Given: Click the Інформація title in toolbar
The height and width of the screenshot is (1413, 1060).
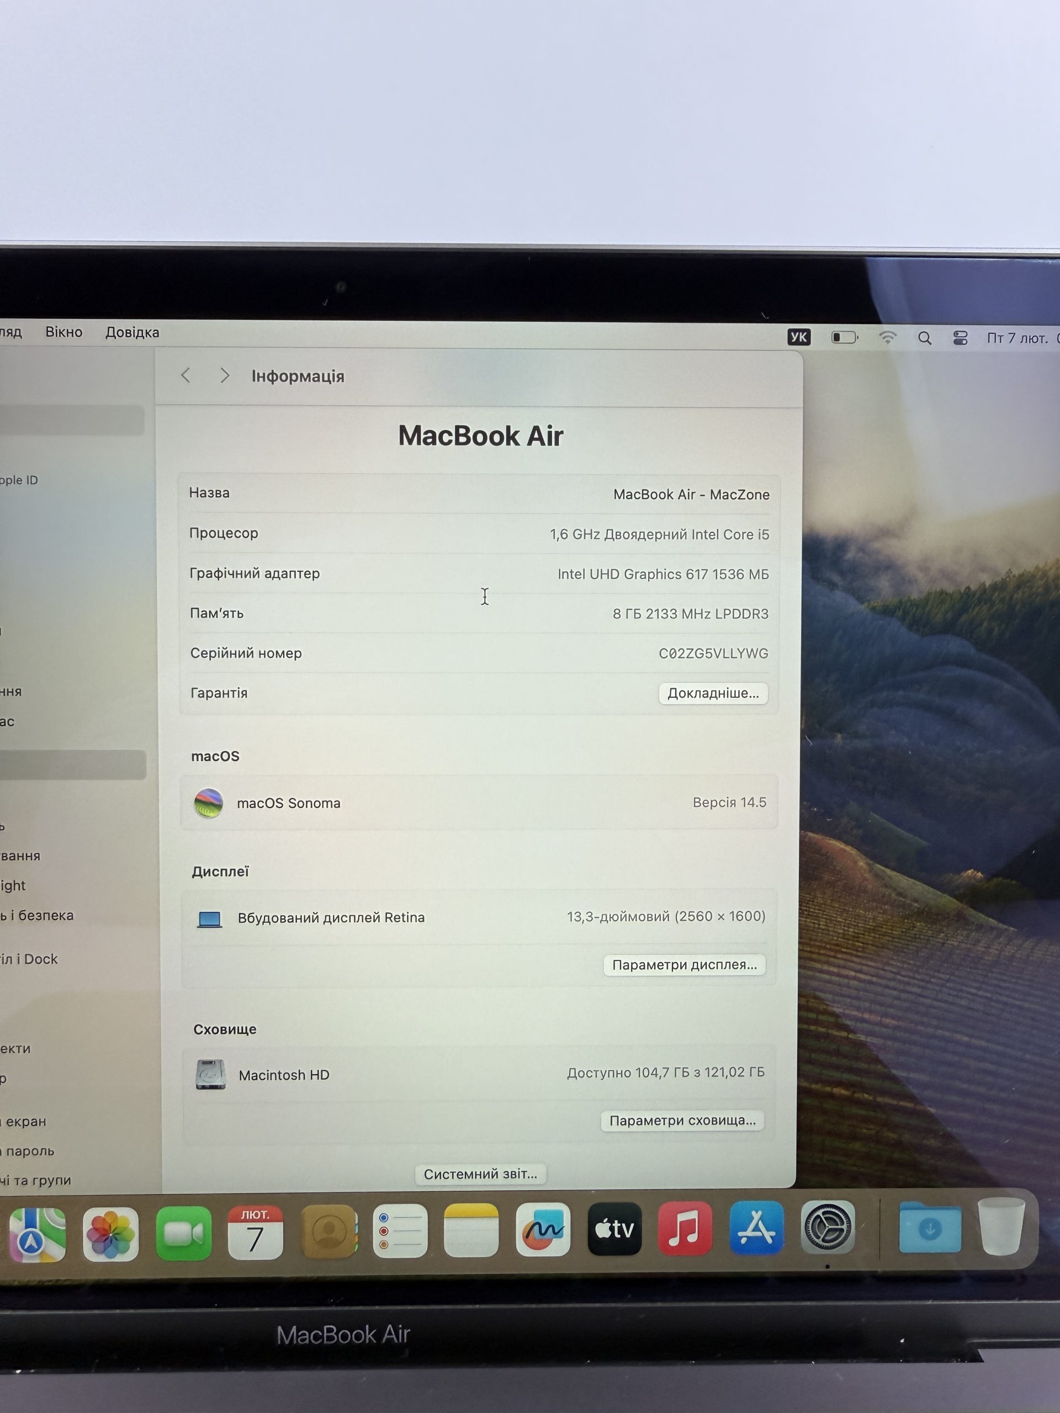Looking at the screenshot, I should (298, 376).
